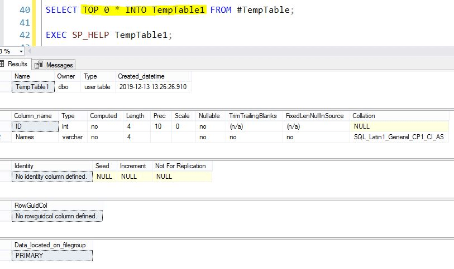Click the Length column header
This screenshot has height=269, width=454.
pos(137,116)
